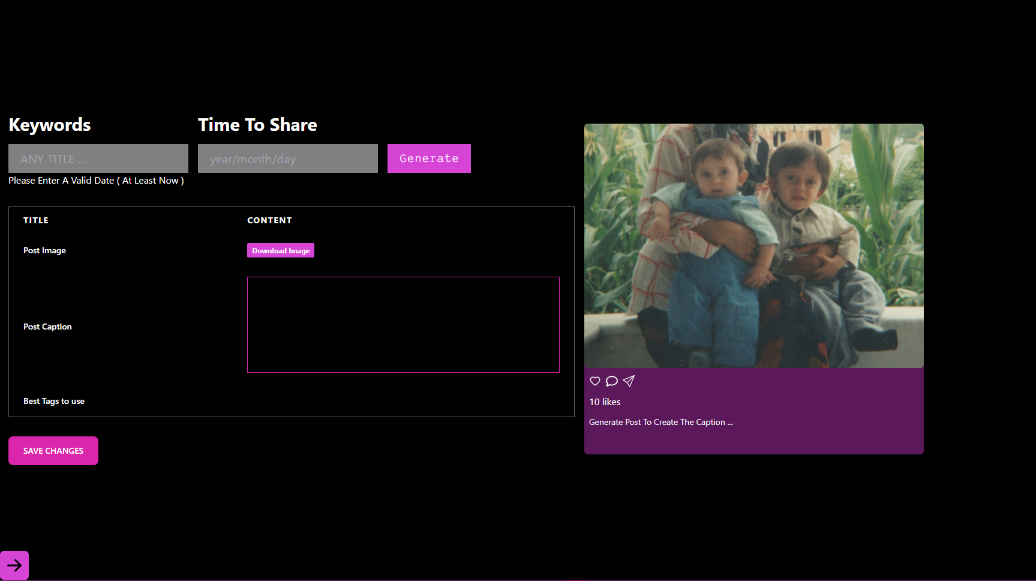1036x581 pixels.
Task: Click the Keywords heading
Action: (x=50, y=125)
